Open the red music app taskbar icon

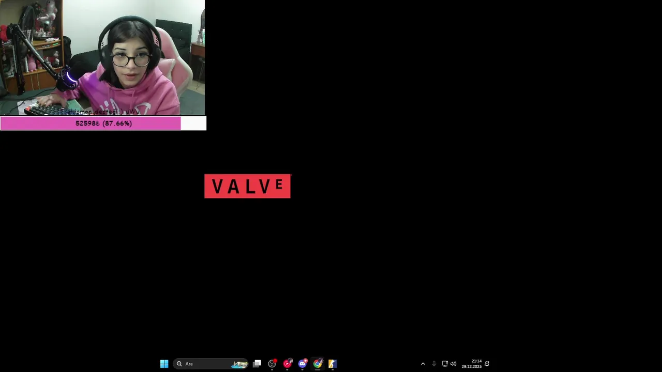click(288, 364)
